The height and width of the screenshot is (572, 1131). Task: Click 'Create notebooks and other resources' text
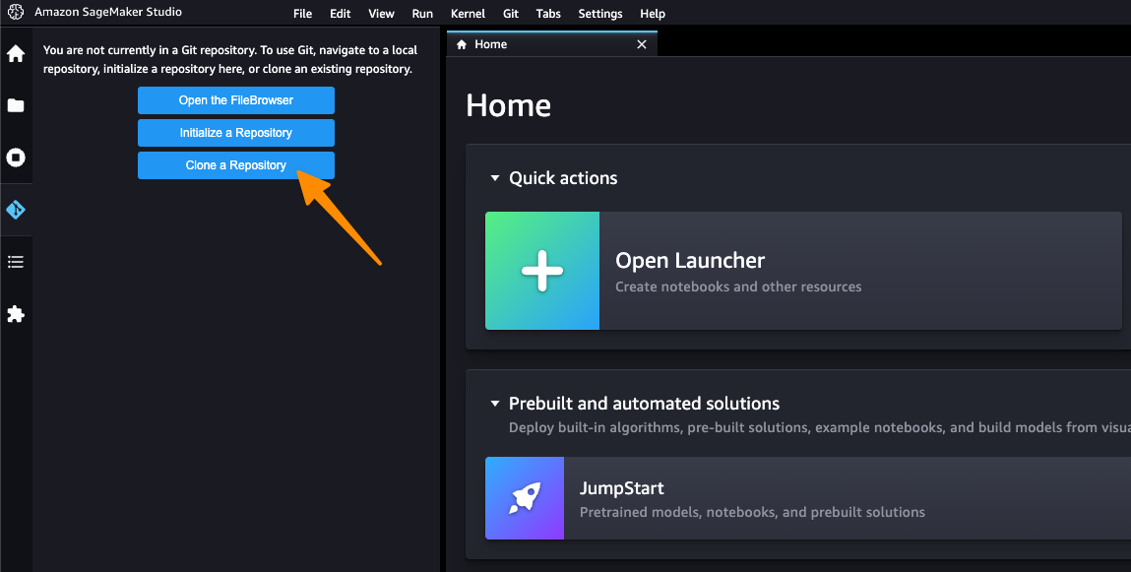point(738,287)
